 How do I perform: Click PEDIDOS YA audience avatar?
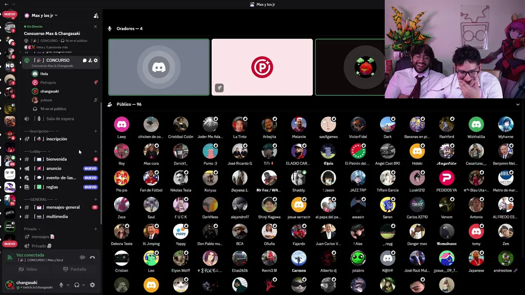tap(447, 178)
